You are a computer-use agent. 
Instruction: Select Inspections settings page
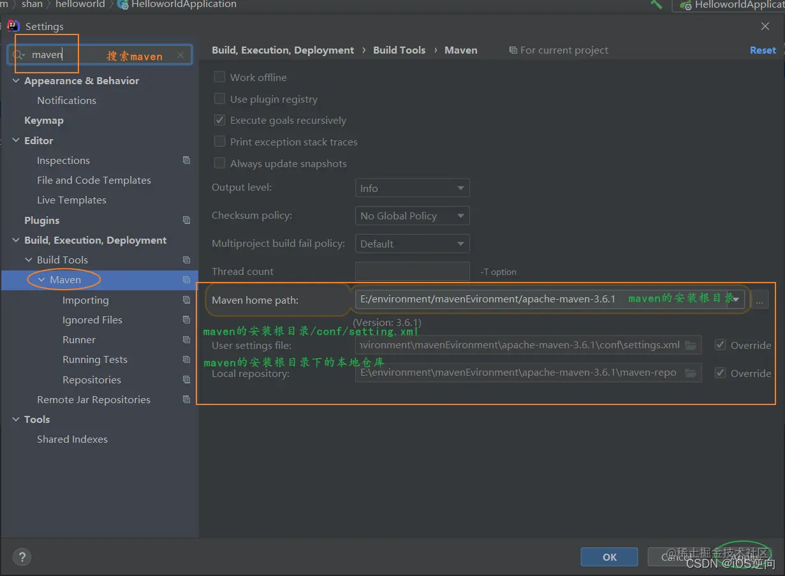tap(63, 160)
